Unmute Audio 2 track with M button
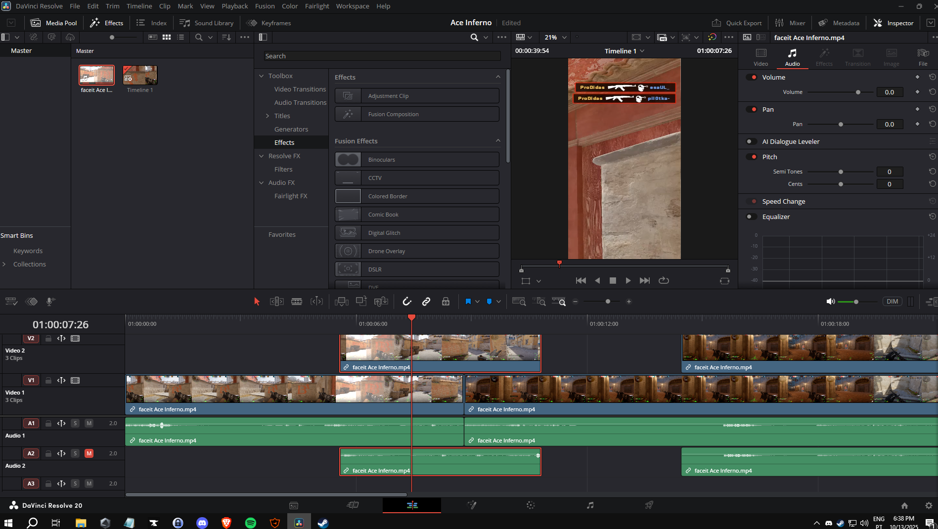The image size is (938, 529). click(x=89, y=453)
